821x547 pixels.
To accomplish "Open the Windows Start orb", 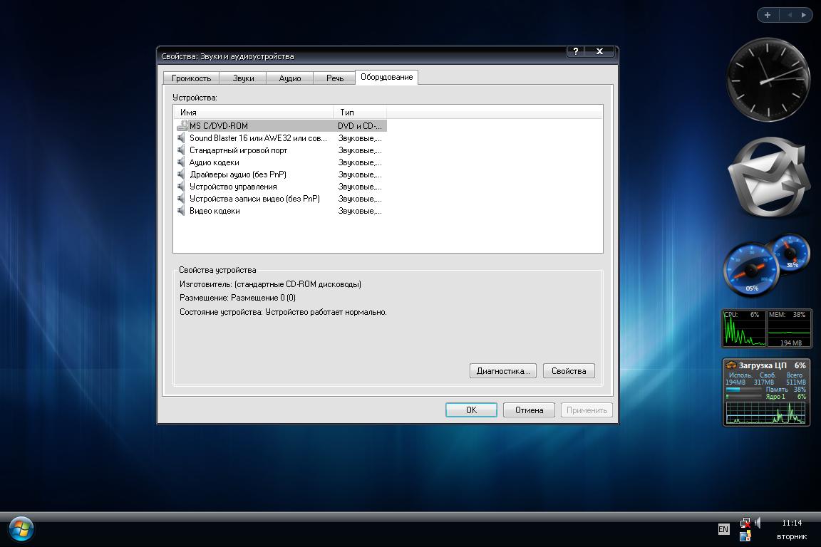I will [21, 528].
